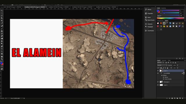Select the History Brush tool
Screen dimensions: 186x104
[x=2, y=34]
